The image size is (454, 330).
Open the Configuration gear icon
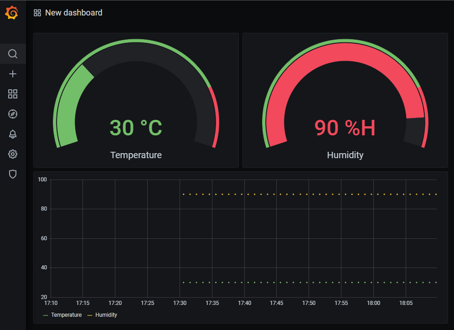pos(13,154)
